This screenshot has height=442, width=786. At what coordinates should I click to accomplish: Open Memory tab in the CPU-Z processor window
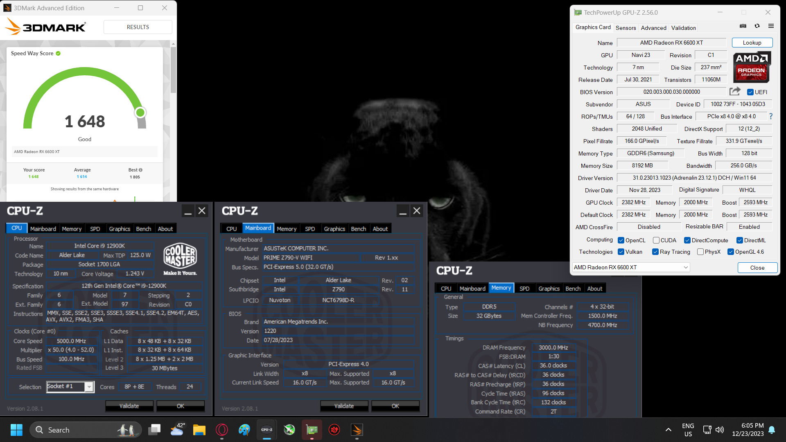click(72, 229)
